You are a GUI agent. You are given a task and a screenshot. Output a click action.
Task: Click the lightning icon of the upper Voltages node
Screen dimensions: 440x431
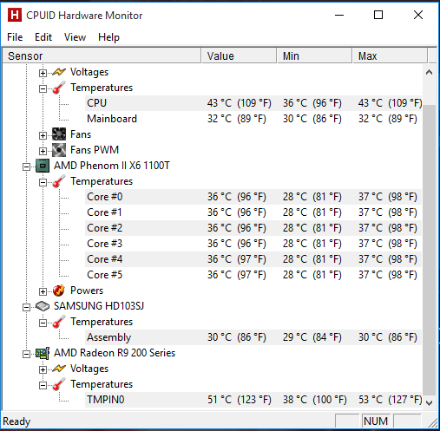59,72
